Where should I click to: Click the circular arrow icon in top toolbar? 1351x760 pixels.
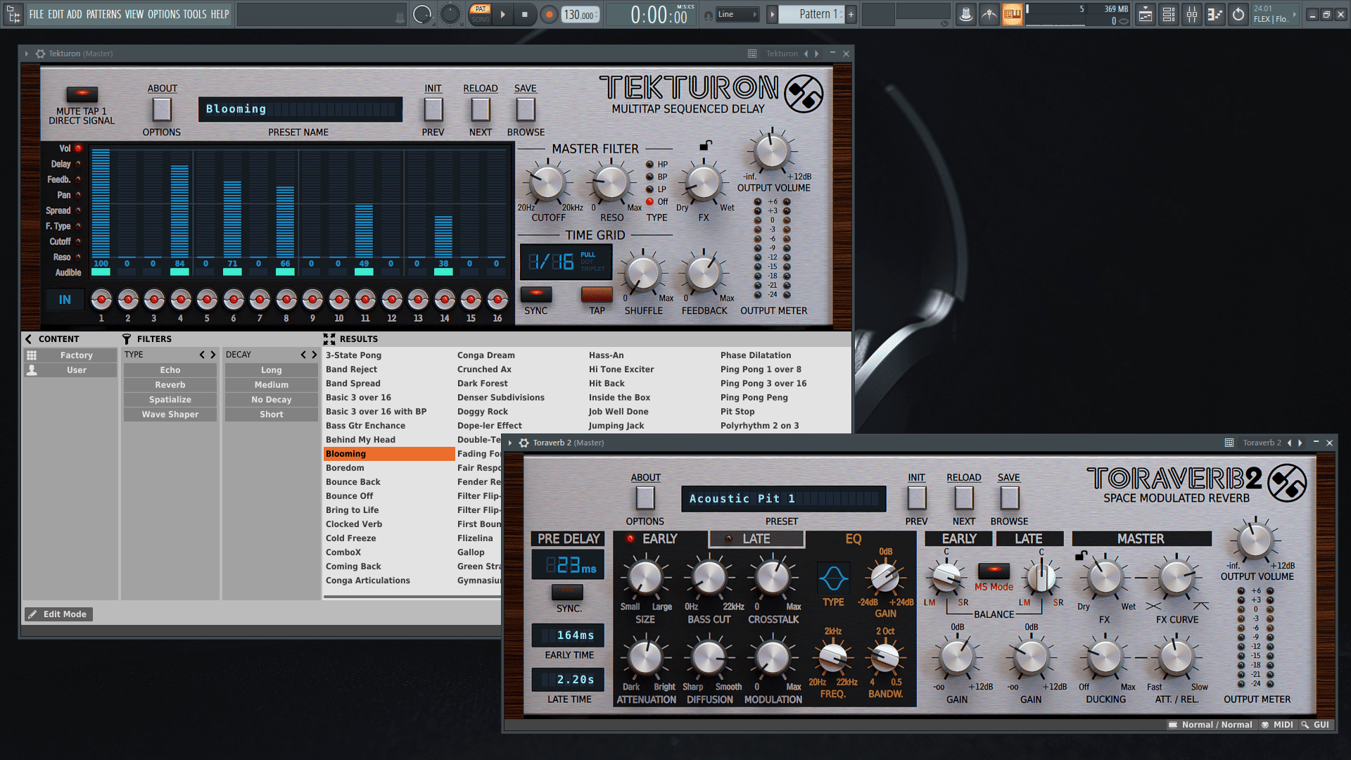1238,14
